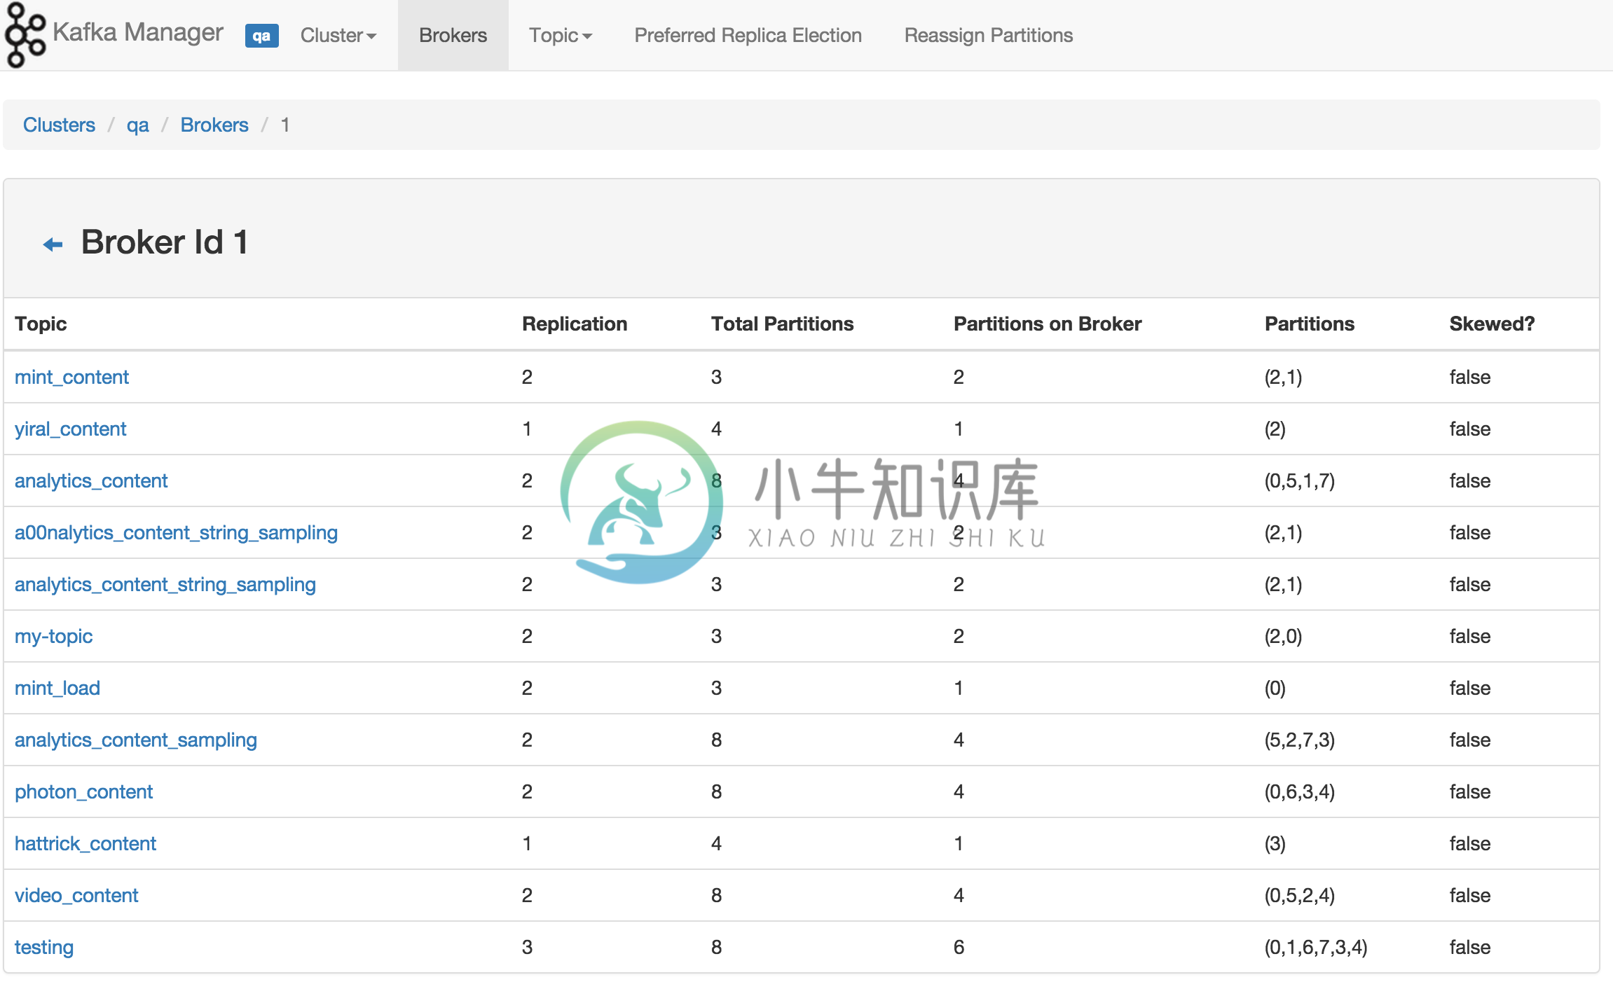Open Reassign Partitions page
This screenshot has height=1003, width=1613.
[x=988, y=35]
